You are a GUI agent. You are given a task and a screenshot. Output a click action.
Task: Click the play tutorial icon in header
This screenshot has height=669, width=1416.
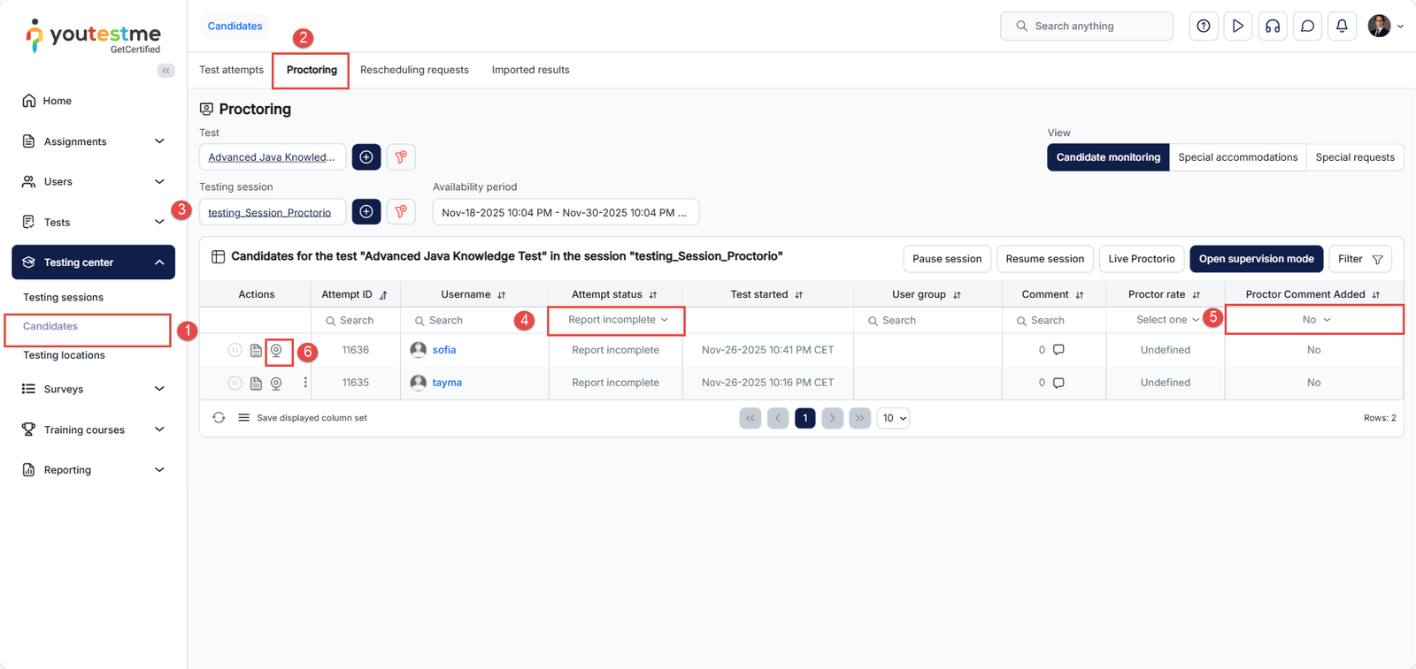pos(1238,27)
